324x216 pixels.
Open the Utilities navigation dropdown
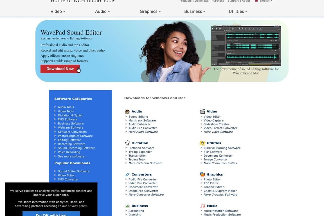[x=238, y=12]
